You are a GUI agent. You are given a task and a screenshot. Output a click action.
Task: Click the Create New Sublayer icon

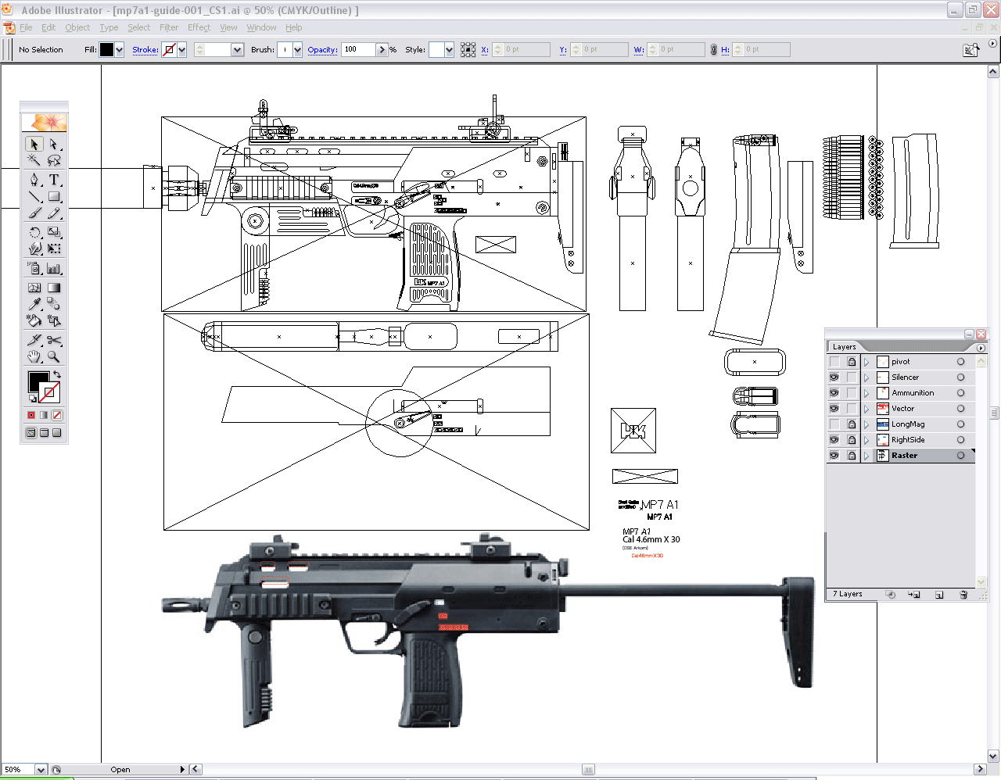(x=914, y=594)
